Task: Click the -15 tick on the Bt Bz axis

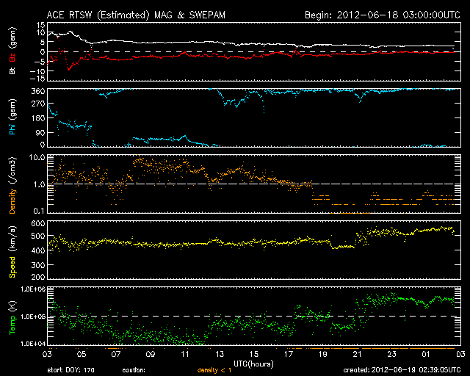Action: tap(38, 79)
